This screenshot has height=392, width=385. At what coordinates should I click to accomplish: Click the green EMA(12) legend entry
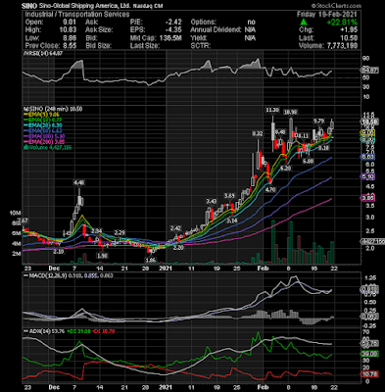coord(43,120)
